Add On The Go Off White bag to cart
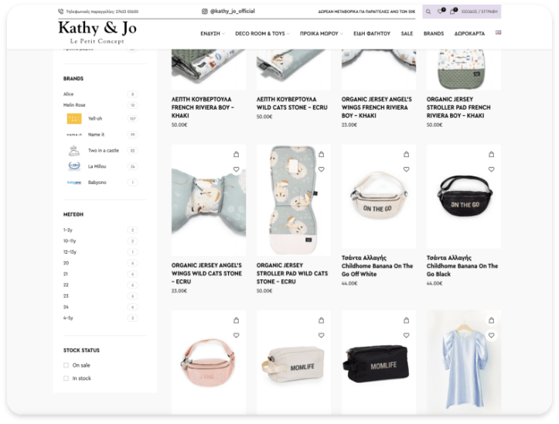Image resolution: width=559 pixels, height=424 pixels. click(406, 155)
